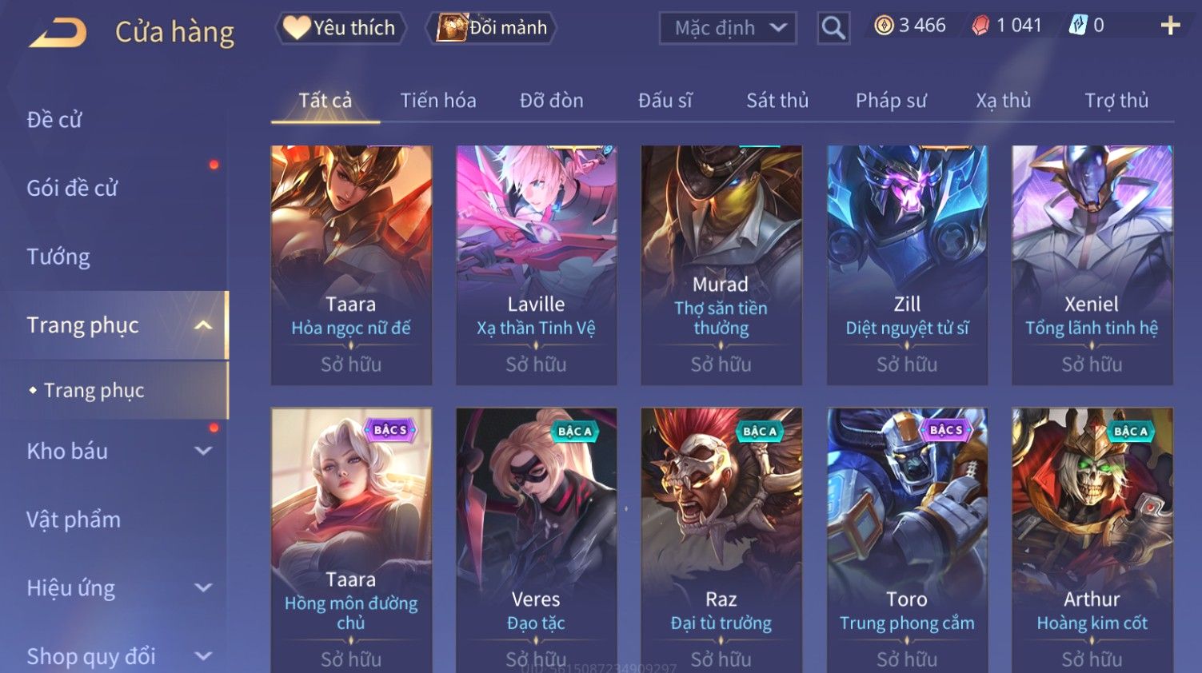Screen dimensions: 1202x673
Task: Select the Tiến hóa filter tab
Action: coord(438,101)
